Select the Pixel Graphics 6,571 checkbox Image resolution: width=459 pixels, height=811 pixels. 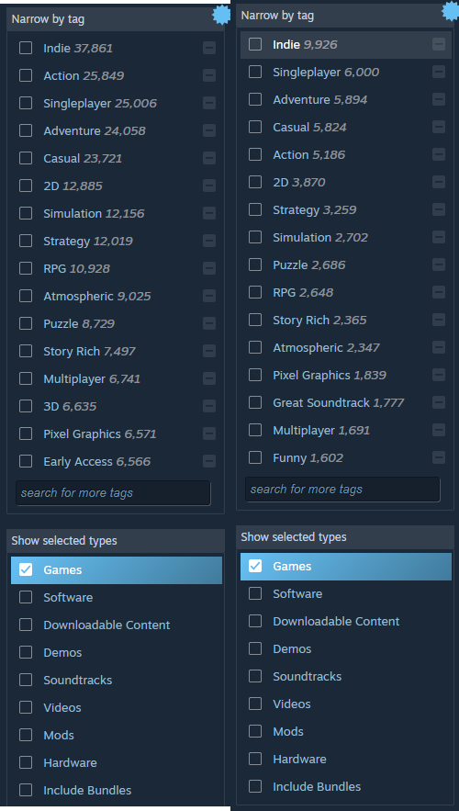tap(26, 434)
